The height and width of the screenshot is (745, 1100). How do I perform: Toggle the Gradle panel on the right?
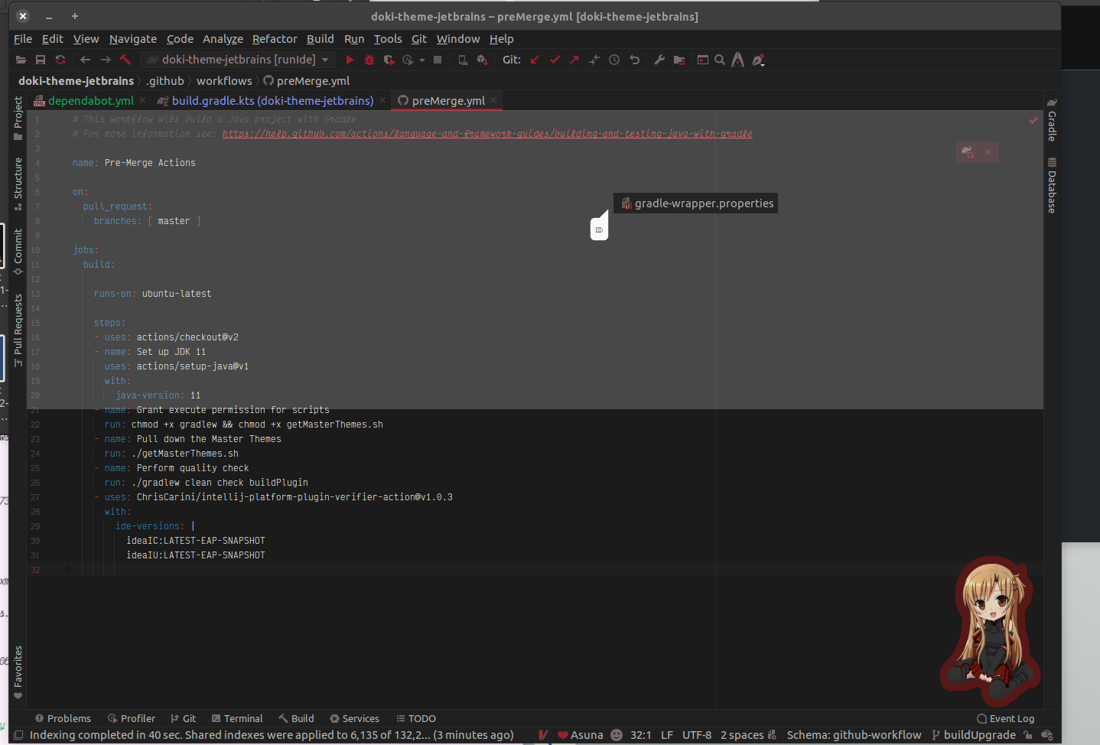click(1051, 126)
